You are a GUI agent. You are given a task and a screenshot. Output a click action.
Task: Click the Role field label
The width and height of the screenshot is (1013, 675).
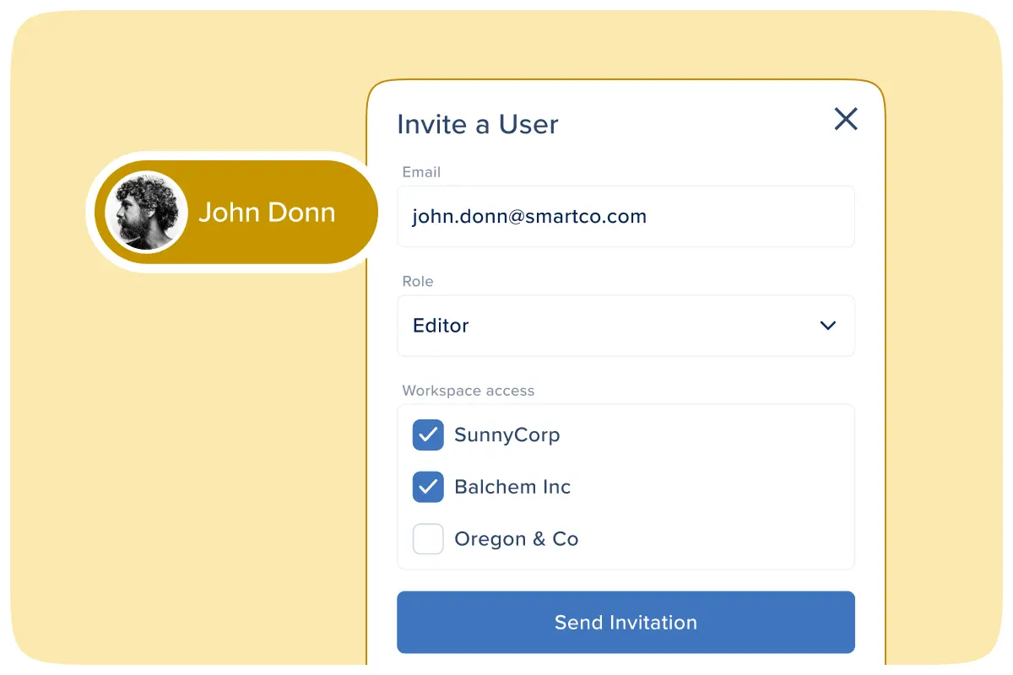coord(417,282)
